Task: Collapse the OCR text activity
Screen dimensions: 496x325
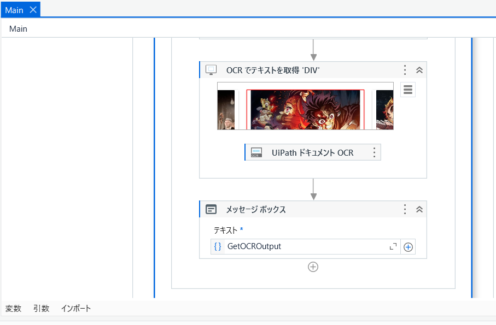Action: (419, 70)
